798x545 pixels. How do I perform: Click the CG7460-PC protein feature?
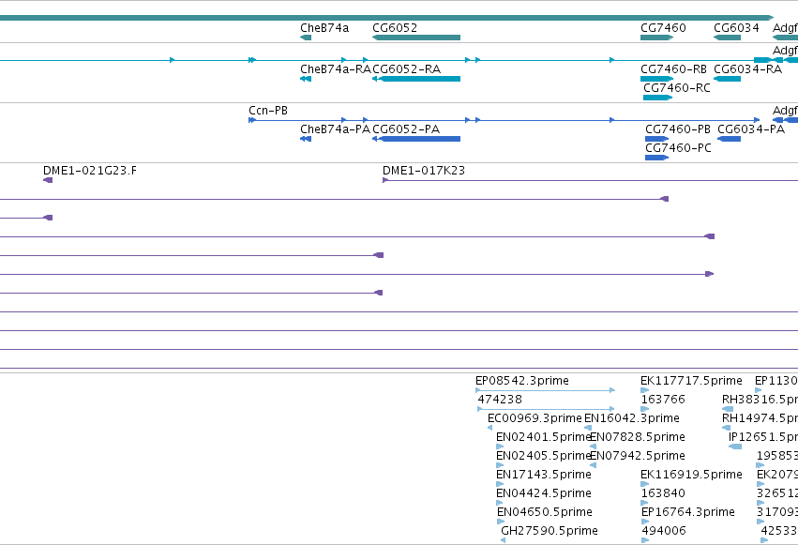[x=656, y=158]
